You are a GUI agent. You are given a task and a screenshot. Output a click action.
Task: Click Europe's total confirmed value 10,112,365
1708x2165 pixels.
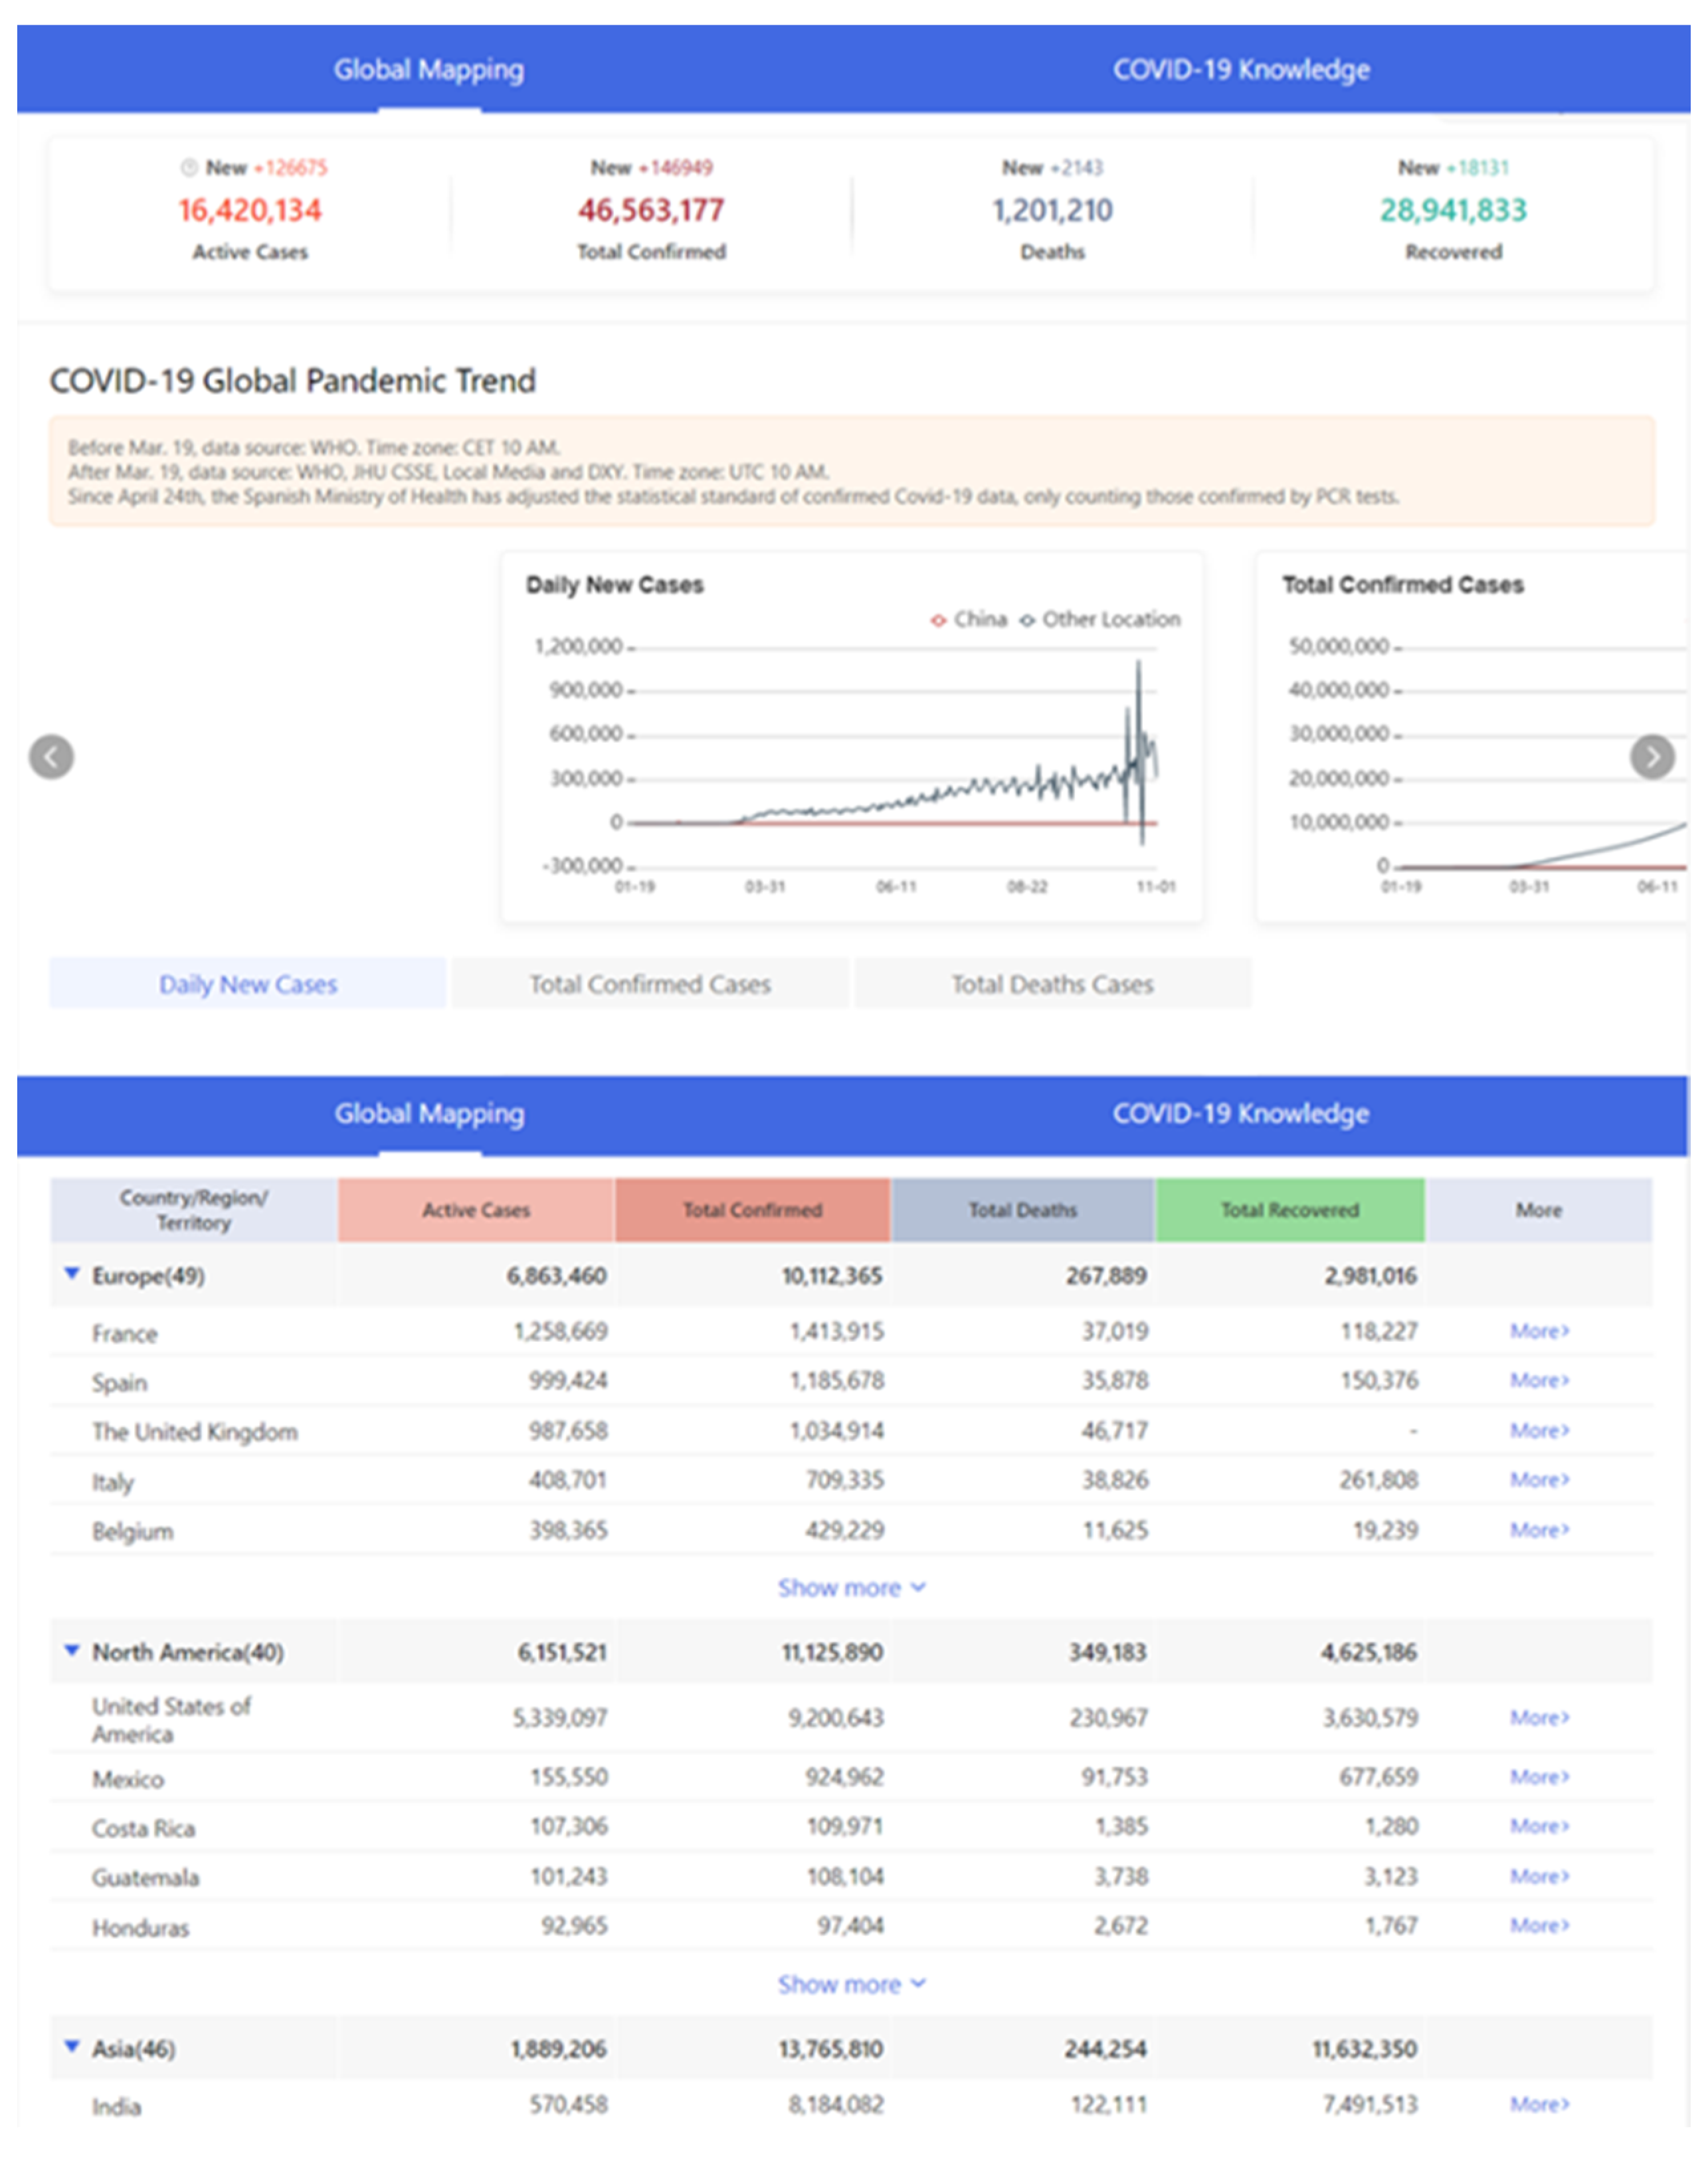(x=832, y=1275)
